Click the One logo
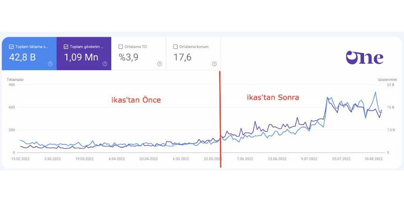The image size is (404, 202). pos(365,58)
